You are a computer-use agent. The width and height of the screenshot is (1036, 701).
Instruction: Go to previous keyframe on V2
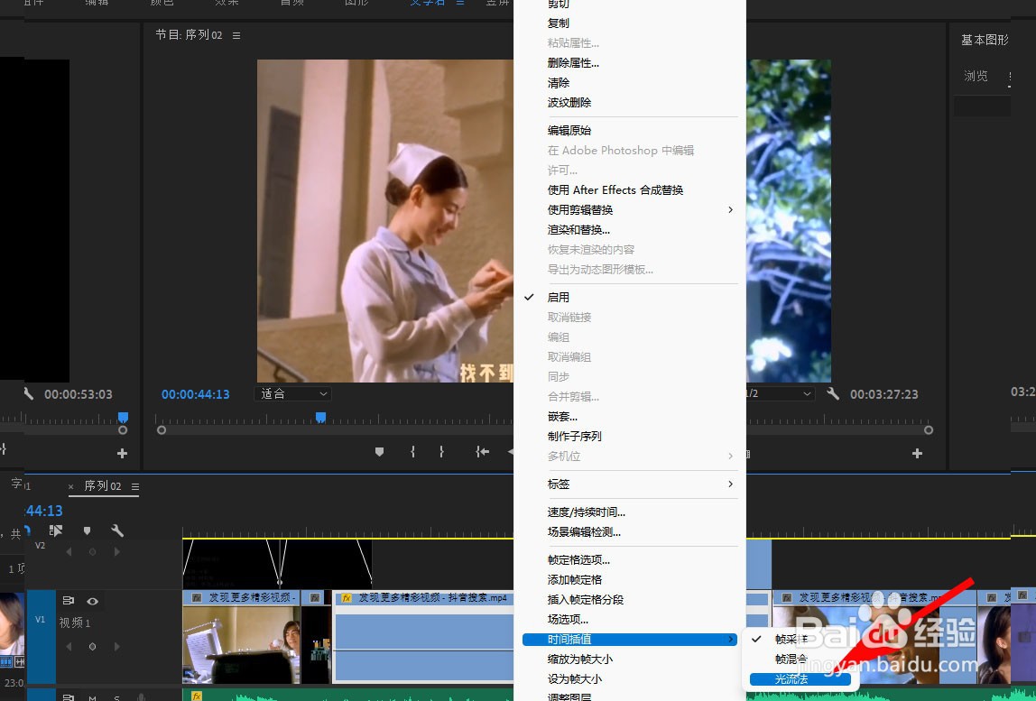click(x=69, y=551)
